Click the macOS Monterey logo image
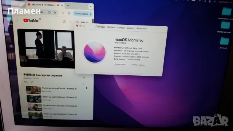The image size is (233, 131). point(95,52)
